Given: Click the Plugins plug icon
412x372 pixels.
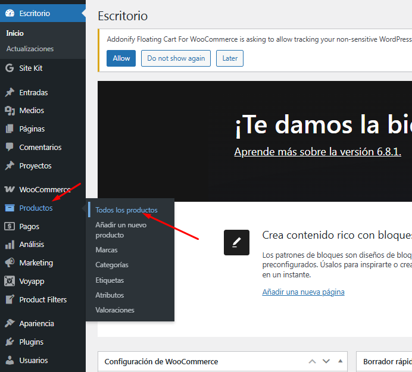Looking at the screenshot, I should tap(10, 342).
